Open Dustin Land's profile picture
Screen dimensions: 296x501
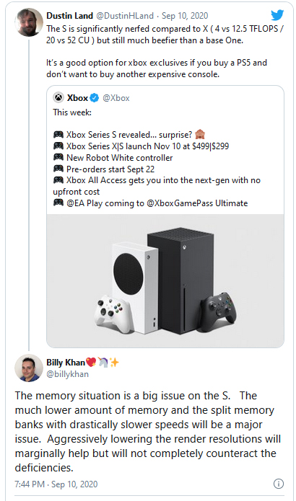point(29,22)
